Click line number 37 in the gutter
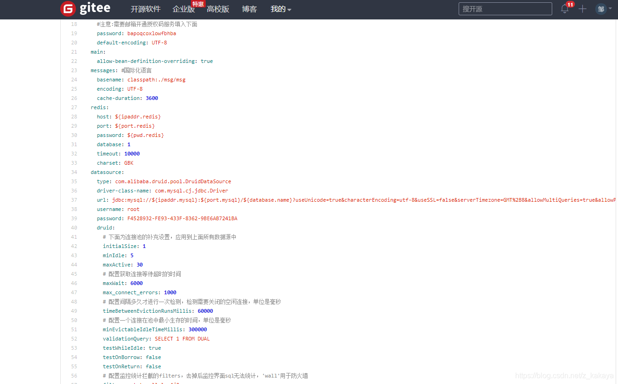Image resolution: width=618 pixels, height=384 pixels. click(74, 200)
